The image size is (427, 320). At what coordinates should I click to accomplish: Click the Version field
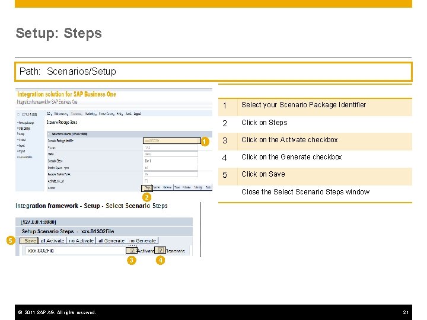pyautogui.click(x=171, y=148)
